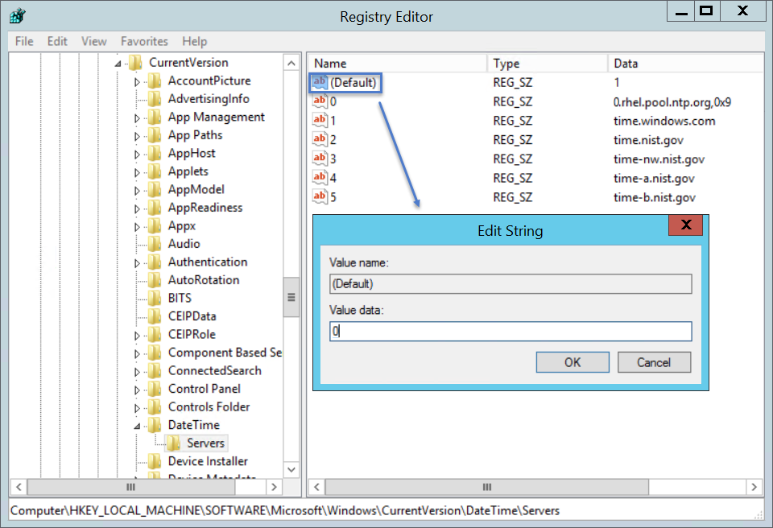Click the Control Panel folder icon

click(156, 388)
